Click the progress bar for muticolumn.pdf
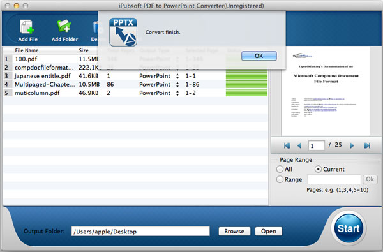This screenshot has height=252, width=383. tap(246, 93)
